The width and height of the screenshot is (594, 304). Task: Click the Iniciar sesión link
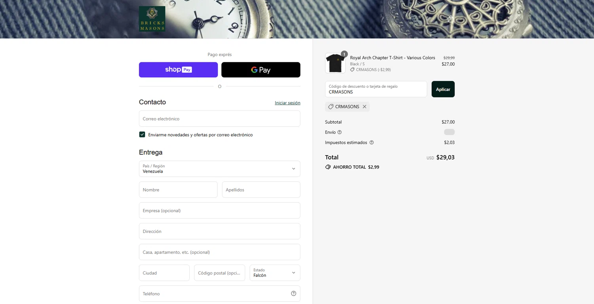[287, 103]
